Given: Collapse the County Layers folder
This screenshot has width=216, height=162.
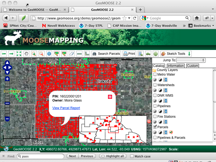Looking at the screenshot, I should point(154,70).
